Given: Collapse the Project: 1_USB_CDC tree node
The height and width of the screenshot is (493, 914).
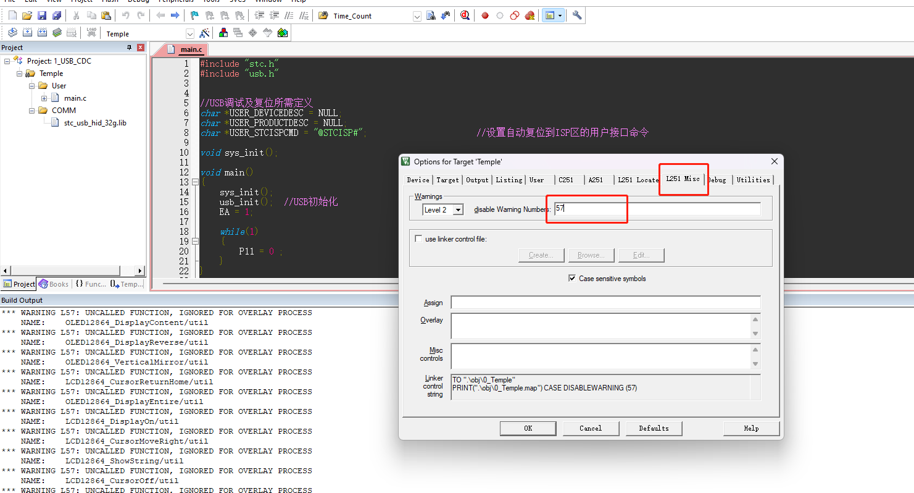Looking at the screenshot, I should coord(7,61).
